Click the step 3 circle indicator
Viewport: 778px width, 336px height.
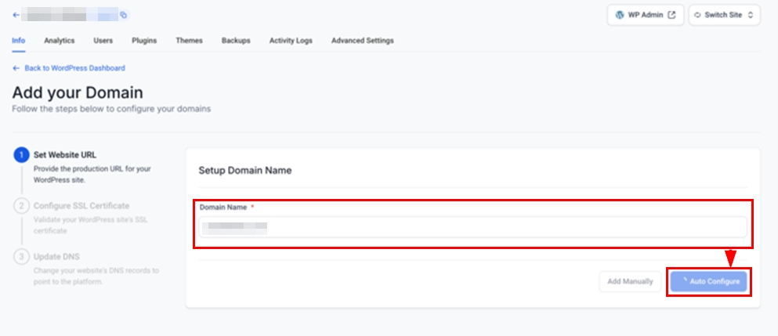point(21,257)
